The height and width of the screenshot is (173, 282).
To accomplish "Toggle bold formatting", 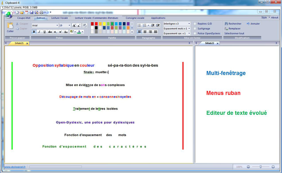I will click(x=34, y=32).
